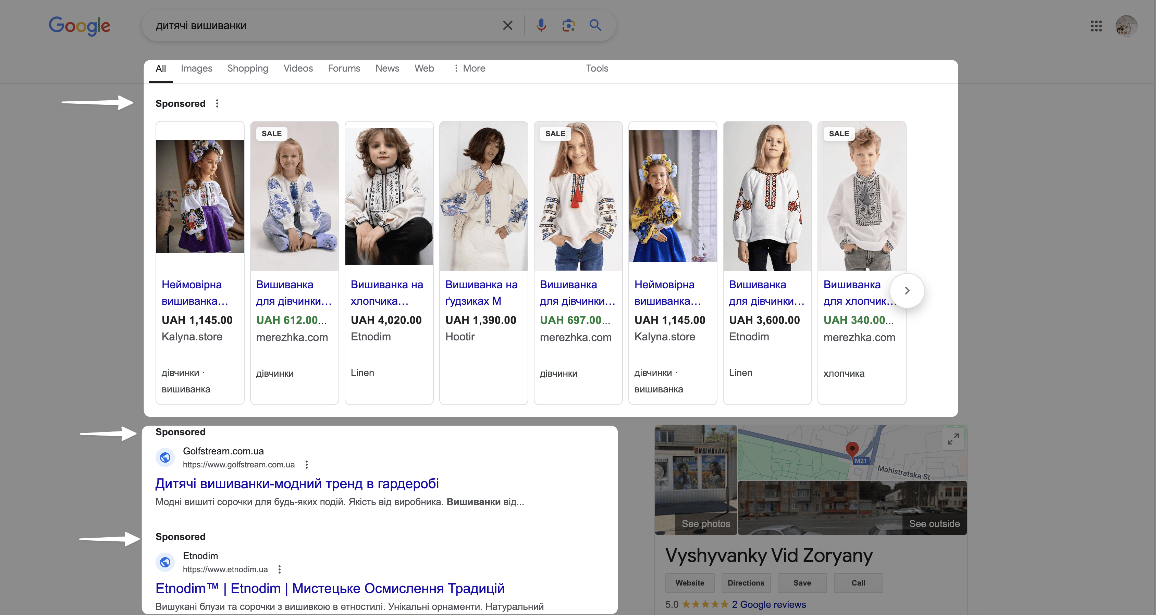Show next sponsored products with arrow

pyautogui.click(x=907, y=291)
